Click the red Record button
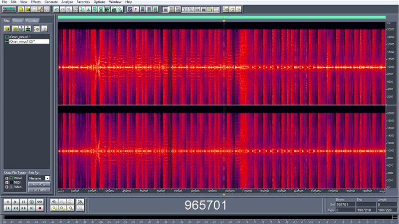 [x=39, y=208]
